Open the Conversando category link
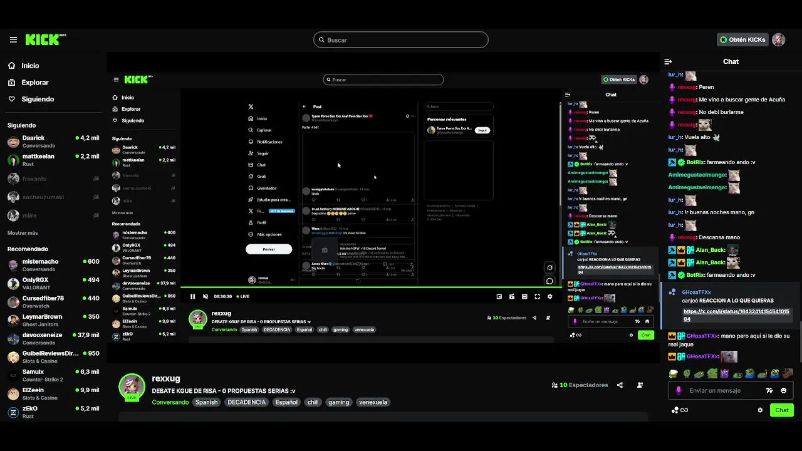Screen dimensions: 802x451 coord(170,402)
